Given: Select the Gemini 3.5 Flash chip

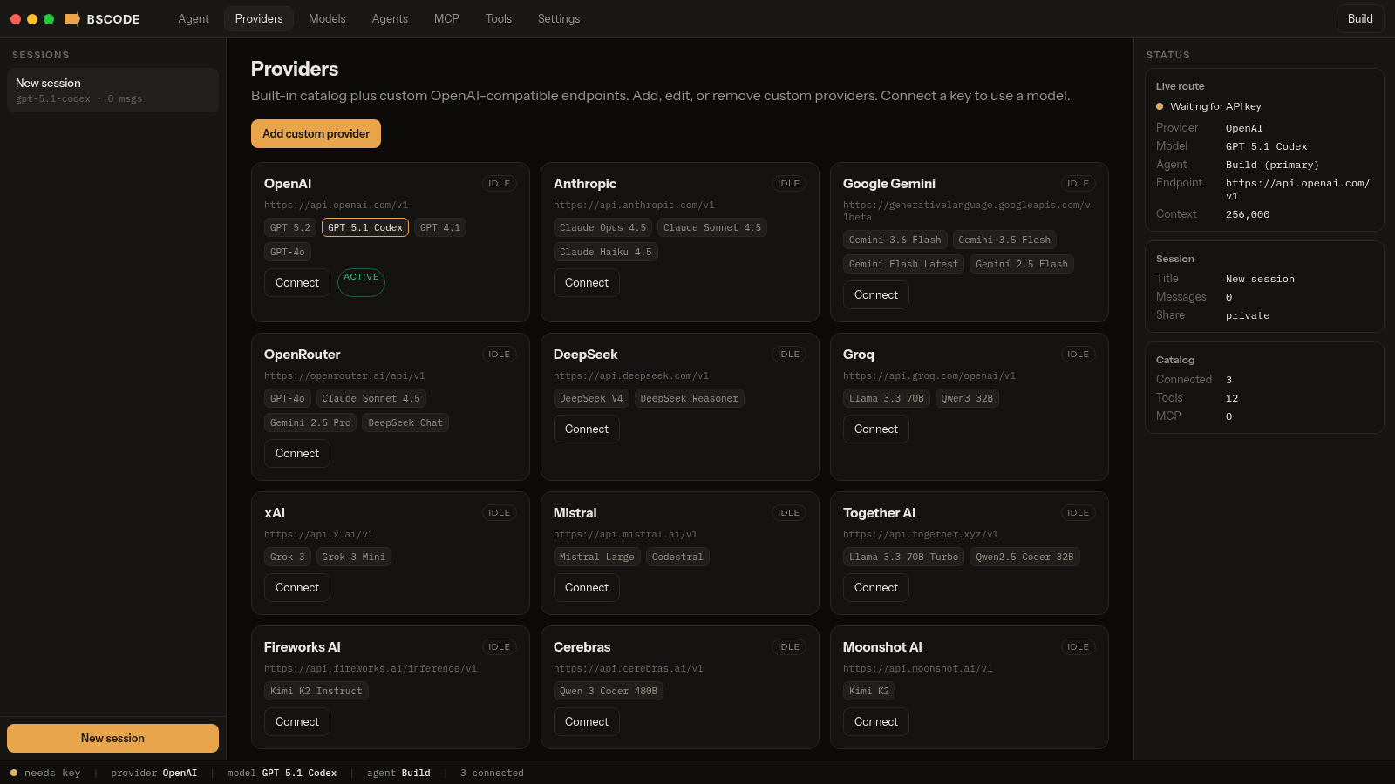Looking at the screenshot, I should click(x=1004, y=240).
